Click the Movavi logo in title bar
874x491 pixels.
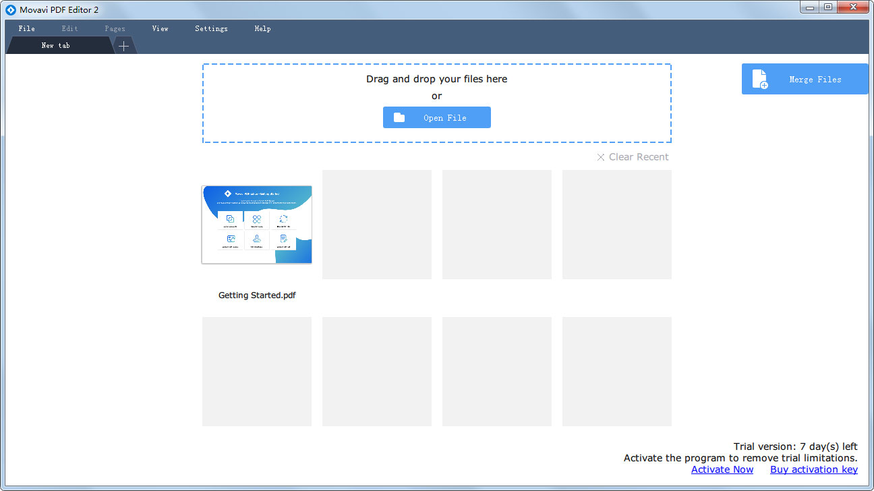10,9
